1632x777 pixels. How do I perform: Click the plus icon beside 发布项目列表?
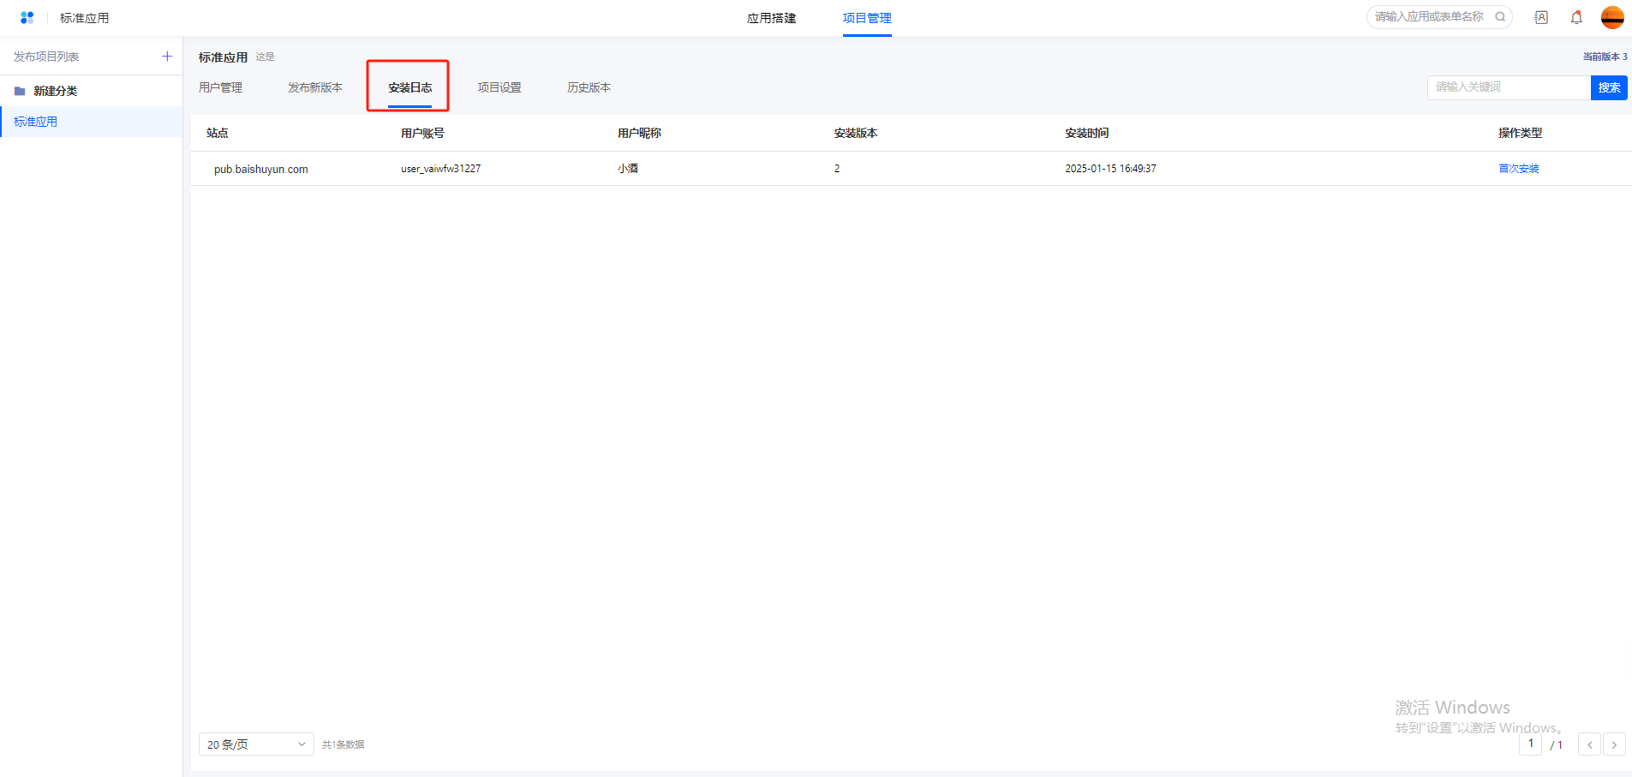167,57
